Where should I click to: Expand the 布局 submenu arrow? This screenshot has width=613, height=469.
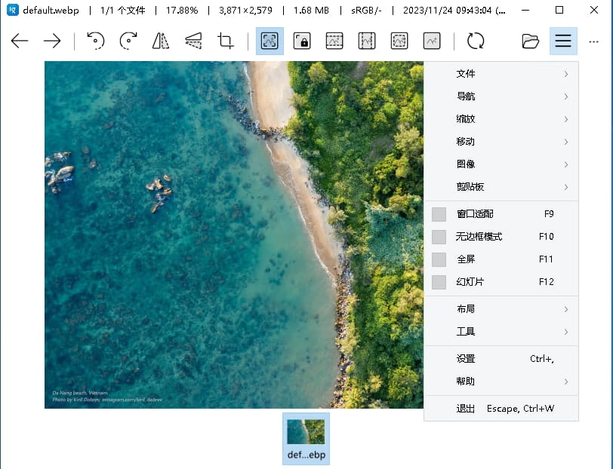tap(566, 309)
